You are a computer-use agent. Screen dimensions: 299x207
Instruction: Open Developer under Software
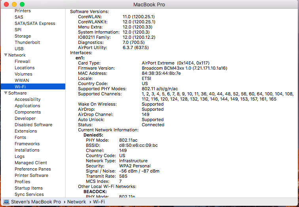[x=25, y=118]
